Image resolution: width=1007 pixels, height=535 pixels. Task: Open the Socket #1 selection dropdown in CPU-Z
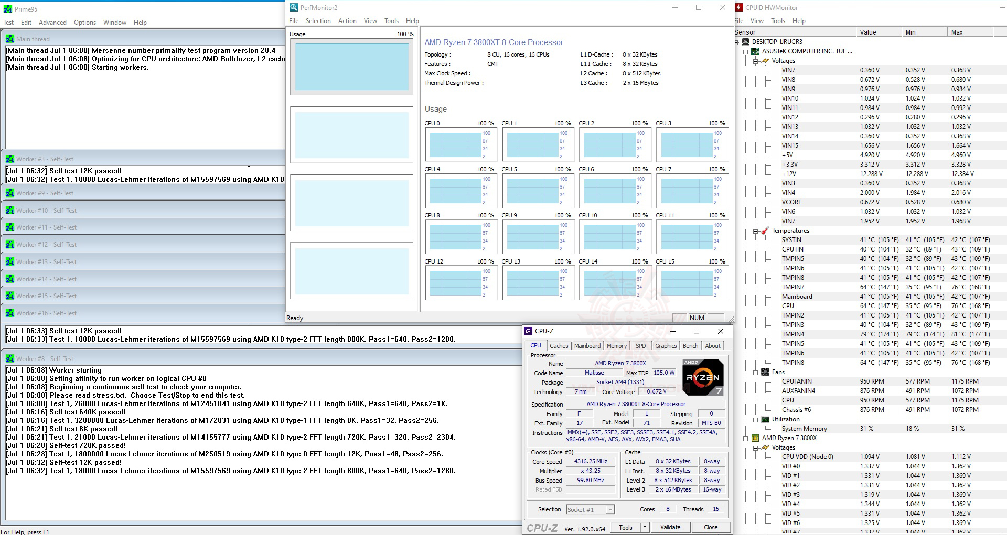[x=609, y=509]
